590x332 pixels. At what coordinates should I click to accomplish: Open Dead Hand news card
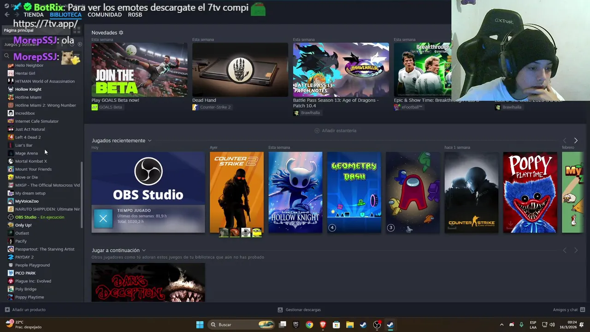coord(240,70)
